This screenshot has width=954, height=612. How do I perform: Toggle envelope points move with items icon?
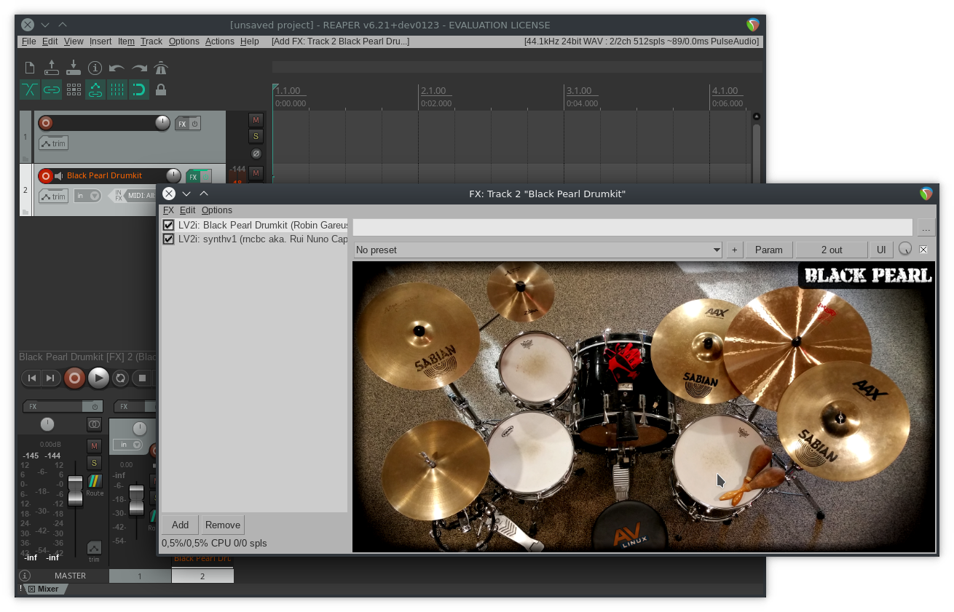[x=95, y=90]
